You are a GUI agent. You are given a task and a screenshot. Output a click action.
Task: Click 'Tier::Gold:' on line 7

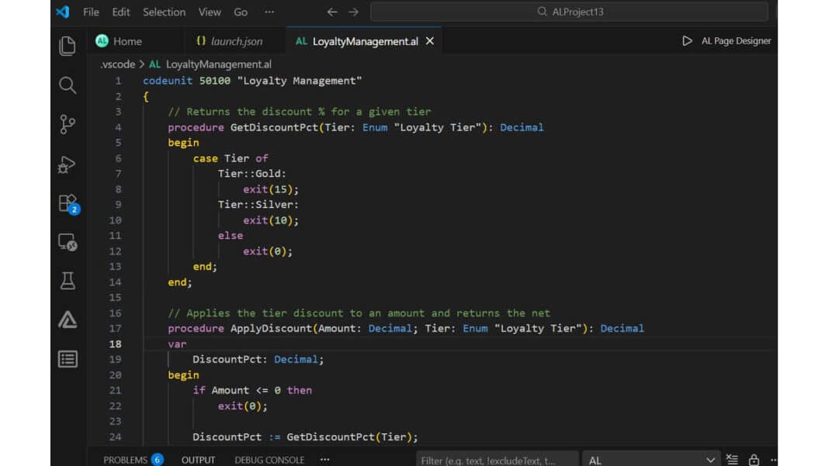(x=251, y=174)
